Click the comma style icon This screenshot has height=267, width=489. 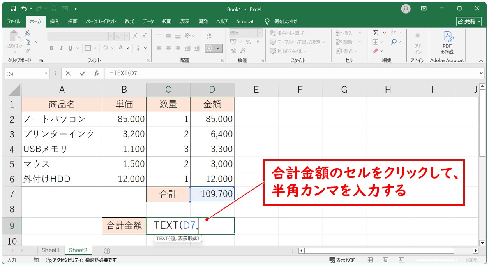pos(258,41)
